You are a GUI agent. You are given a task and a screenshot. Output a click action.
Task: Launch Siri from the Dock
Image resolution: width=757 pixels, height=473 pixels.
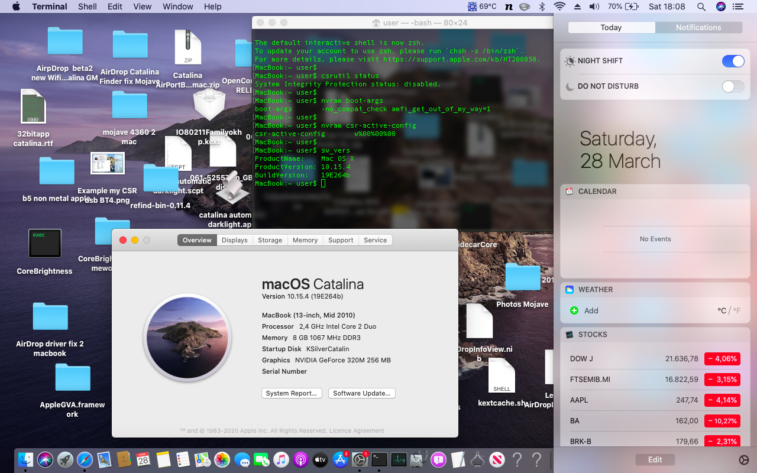tap(45, 459)
